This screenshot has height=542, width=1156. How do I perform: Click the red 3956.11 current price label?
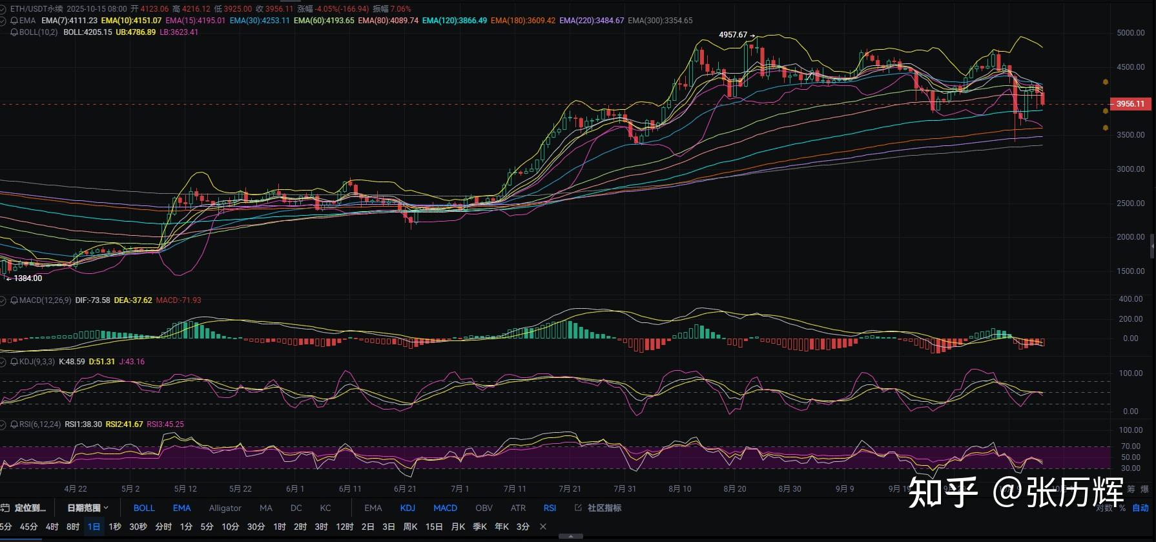[x=1130, y=104]
